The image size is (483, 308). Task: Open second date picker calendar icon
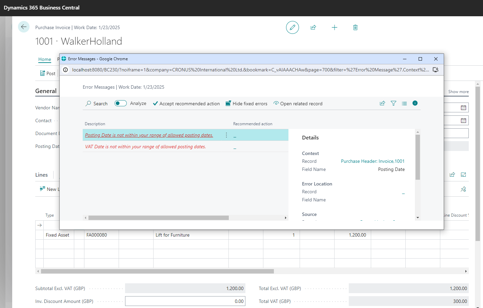[463, 120]
